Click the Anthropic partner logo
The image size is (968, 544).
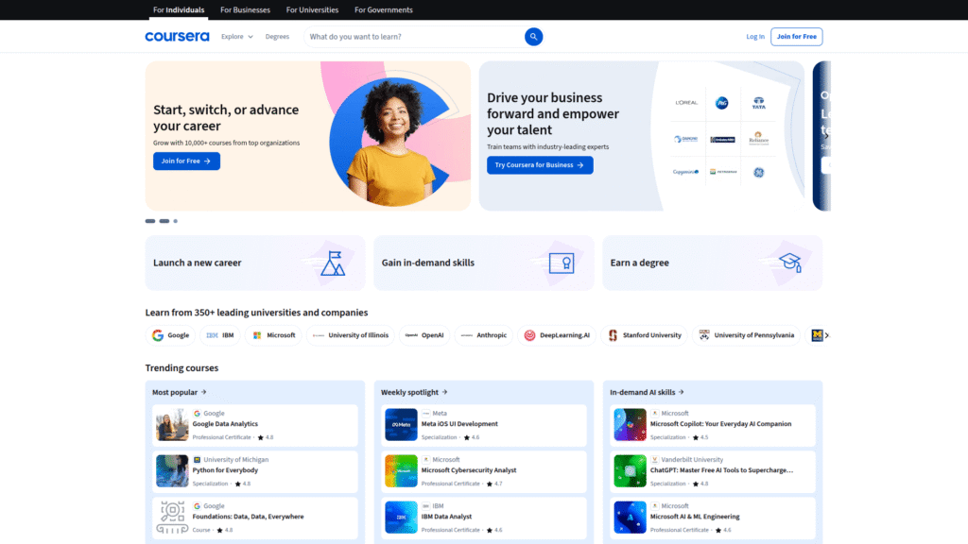point(485,334)
